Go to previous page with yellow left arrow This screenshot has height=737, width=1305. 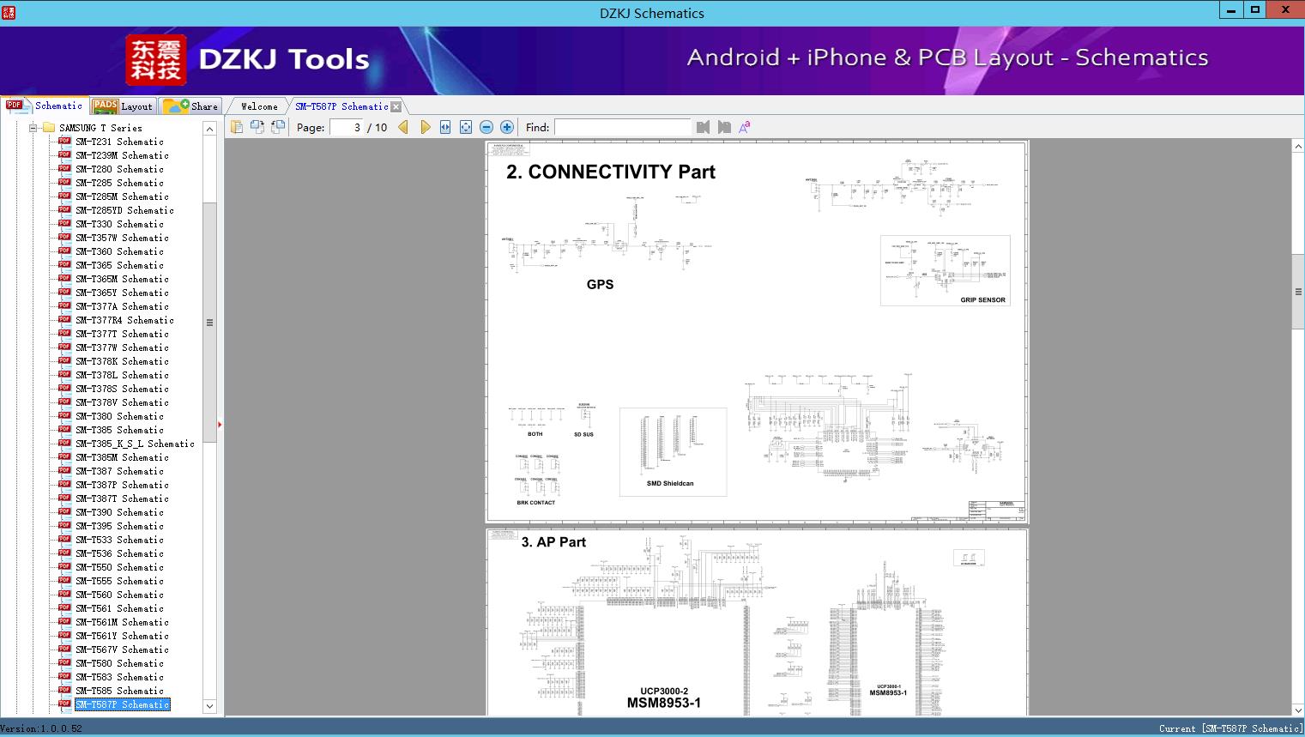(x=403, y=127)
